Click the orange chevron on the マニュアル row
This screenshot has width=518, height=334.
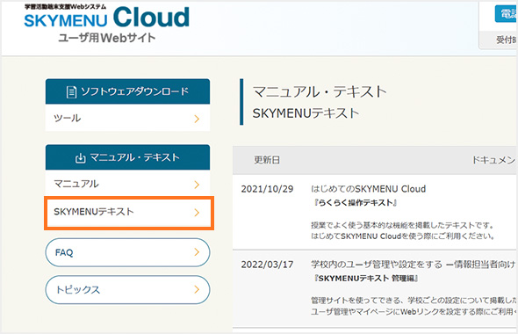coord(197,185)
